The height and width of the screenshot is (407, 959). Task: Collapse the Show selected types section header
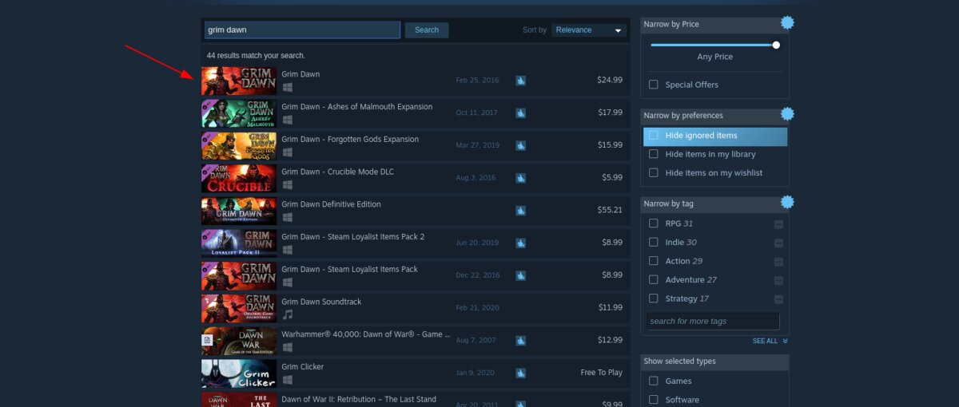coord(714,362)
